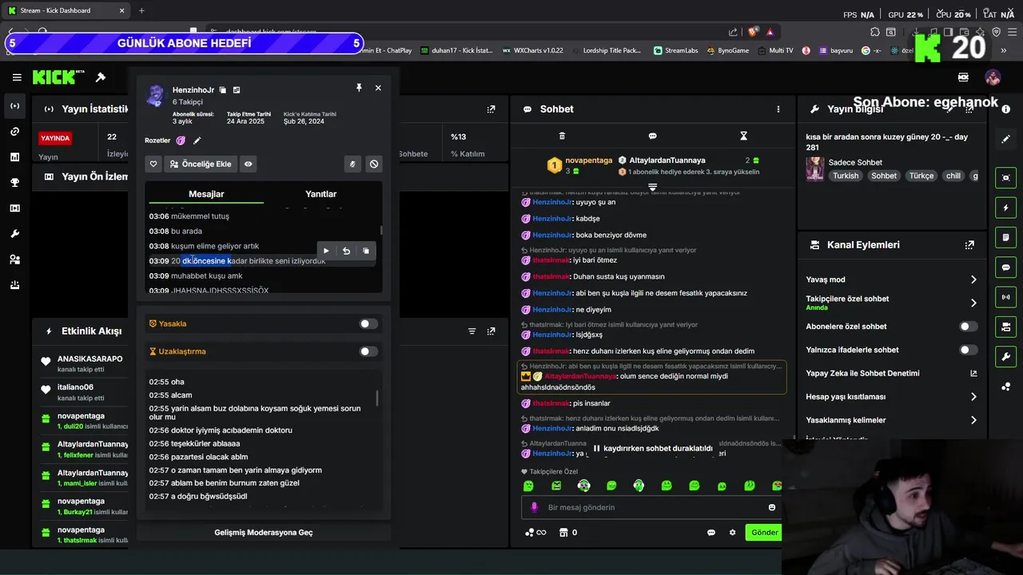Click message input field Bir mesaj gönderin
Screen dimensions: 1023x575
tap(652, 507)
